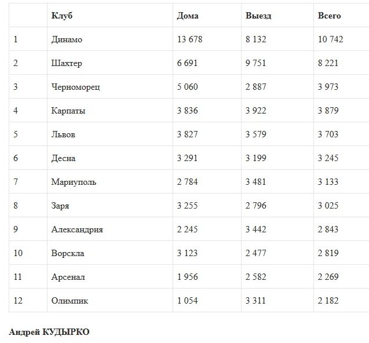Select the Шахтер club cell
369x343 pixels.
tap(67, 63)
